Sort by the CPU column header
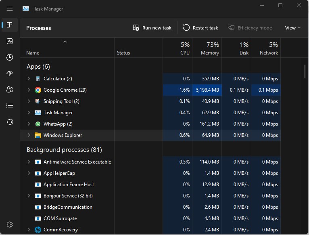 pyautogui.click(x=177, y=48)
